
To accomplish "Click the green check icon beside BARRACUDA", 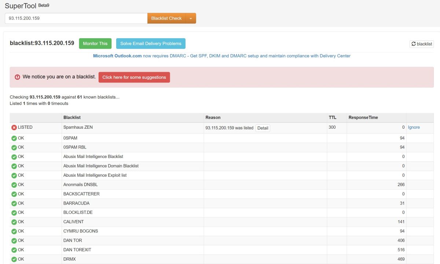I will click(14, 203).
